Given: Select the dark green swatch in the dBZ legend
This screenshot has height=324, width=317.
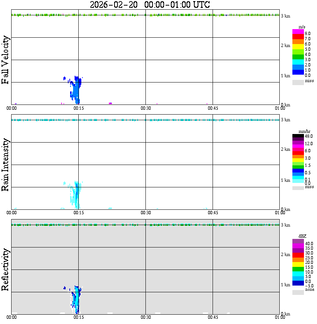Looking at the screenshot, I should (x=298, y=269).
